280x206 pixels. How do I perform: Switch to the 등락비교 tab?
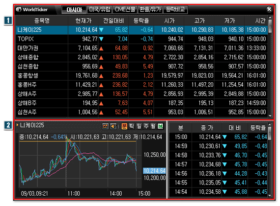coord(175,10)
